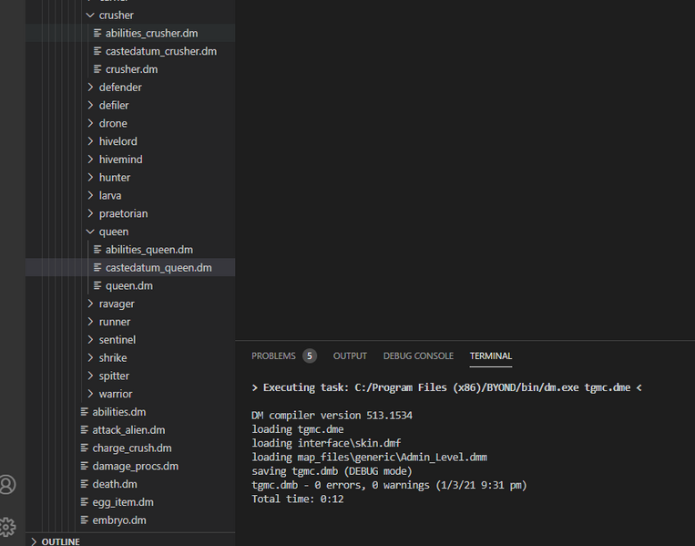The image size is (695, 546).
Task: Expand the hunter folder chevron
Action: tap(90, 178)
